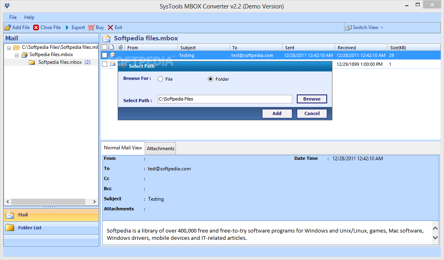Screen dimensions: 444x260
Task: Click the Select Path input field
Action: [225, 99]
